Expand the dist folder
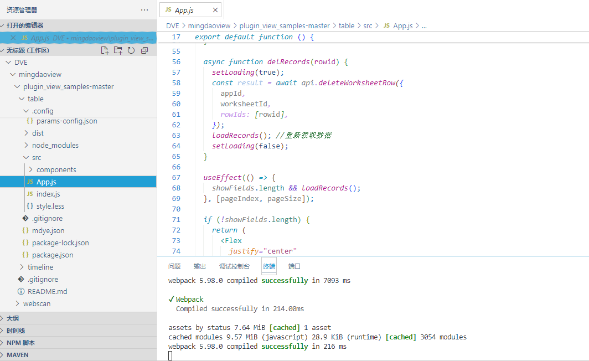 coord(38,133)
